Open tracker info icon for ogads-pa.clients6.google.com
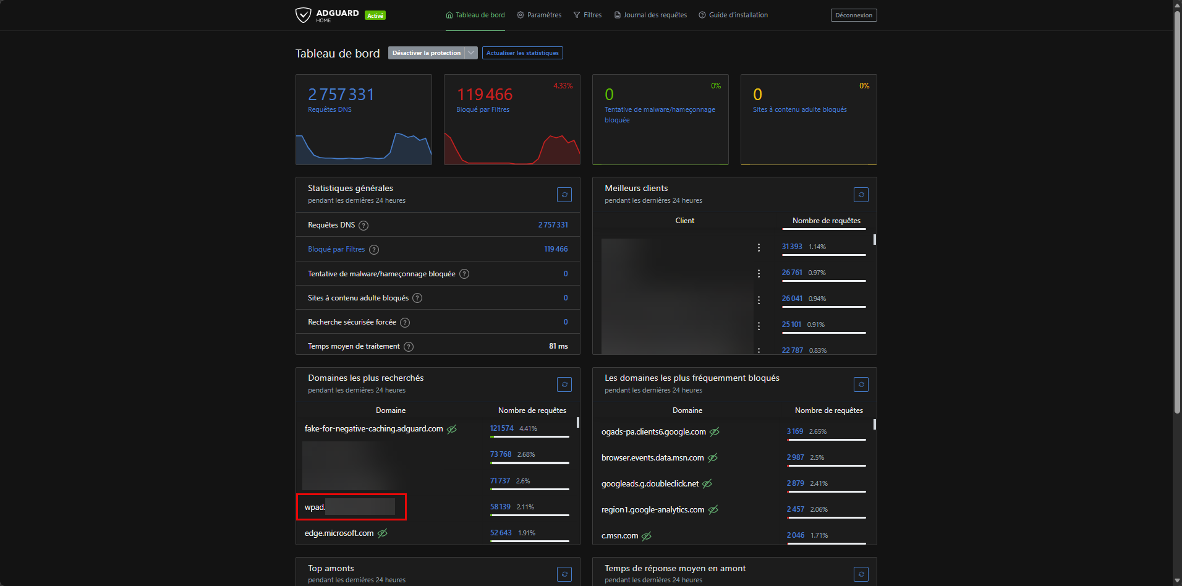This screenshot has height=586, width=1182. tap(715, 431)
